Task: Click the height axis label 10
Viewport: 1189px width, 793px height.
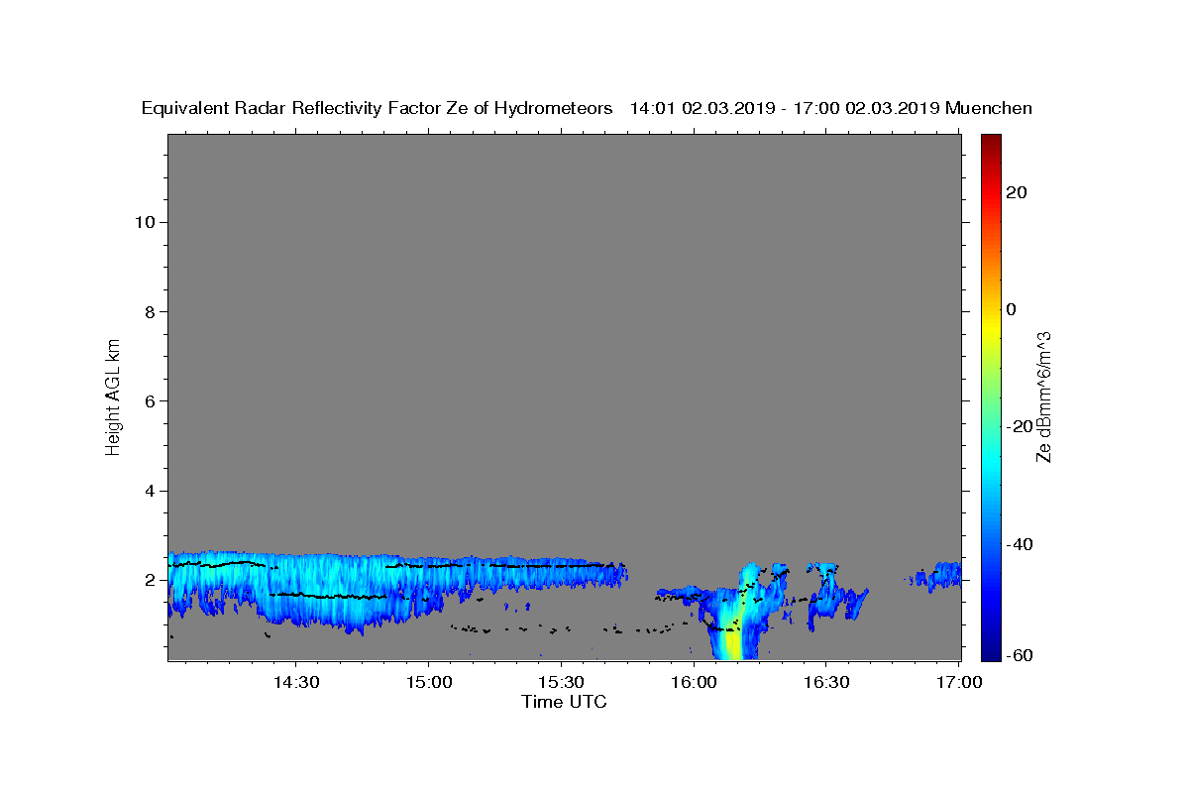Action: 144,222
